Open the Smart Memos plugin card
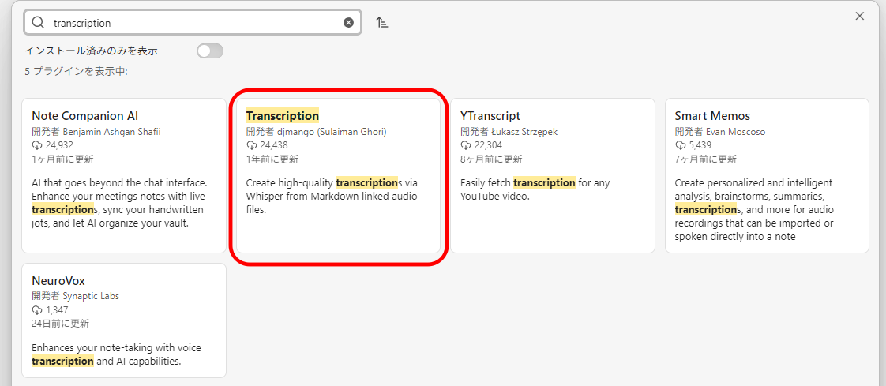This screenshot has width=886, height=386. 767,176
